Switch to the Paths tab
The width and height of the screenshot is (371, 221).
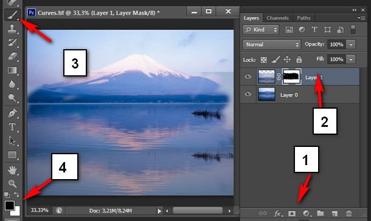[x=303, y=18]
